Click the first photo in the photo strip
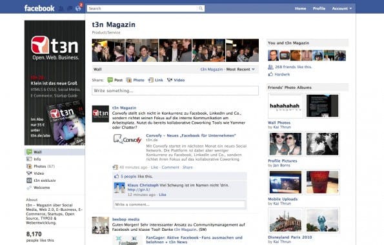The height and width of the screenshot is (245, 384). (108, 50)
